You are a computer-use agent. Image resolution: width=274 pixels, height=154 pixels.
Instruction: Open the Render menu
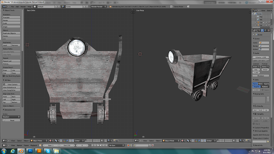(23, 6)
